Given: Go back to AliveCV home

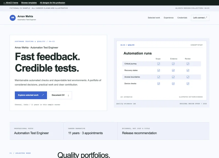Looking at the screenshot, I should click(11, 3).
